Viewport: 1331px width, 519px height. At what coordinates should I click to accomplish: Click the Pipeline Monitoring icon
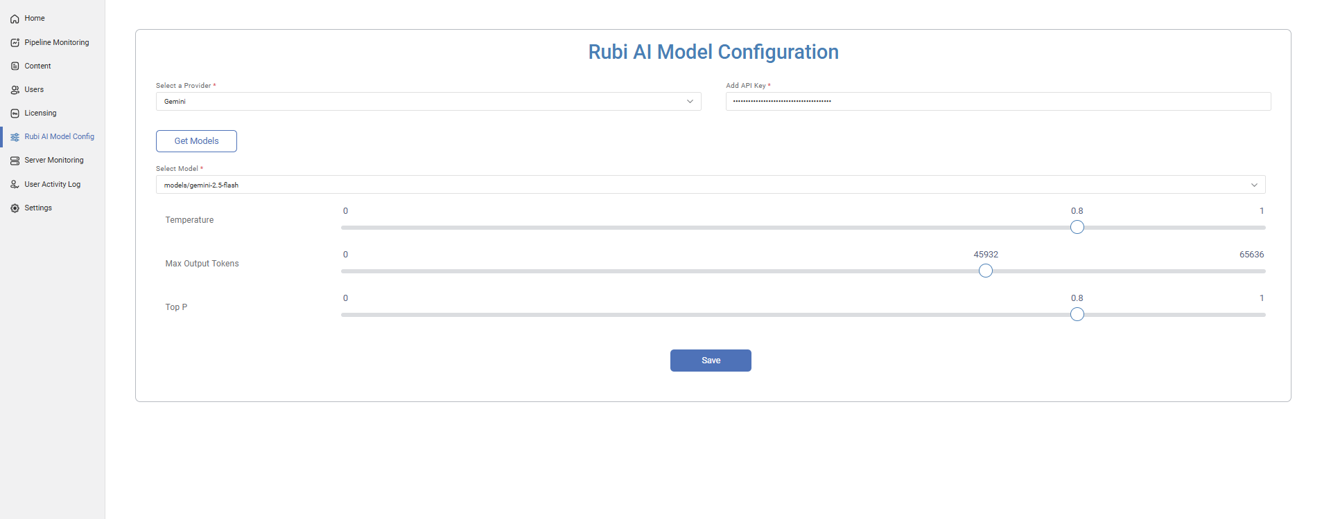click(15, 43)
